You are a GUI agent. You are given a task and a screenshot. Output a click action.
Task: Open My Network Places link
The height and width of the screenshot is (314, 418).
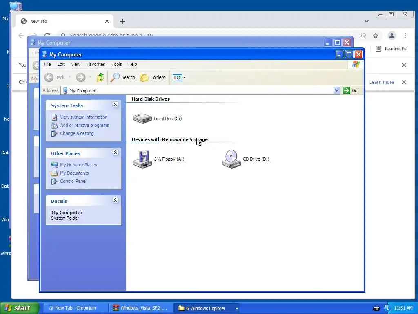(x=78, y=165)
